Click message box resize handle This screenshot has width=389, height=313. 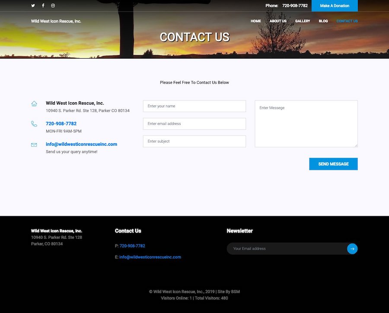(356, 145)
